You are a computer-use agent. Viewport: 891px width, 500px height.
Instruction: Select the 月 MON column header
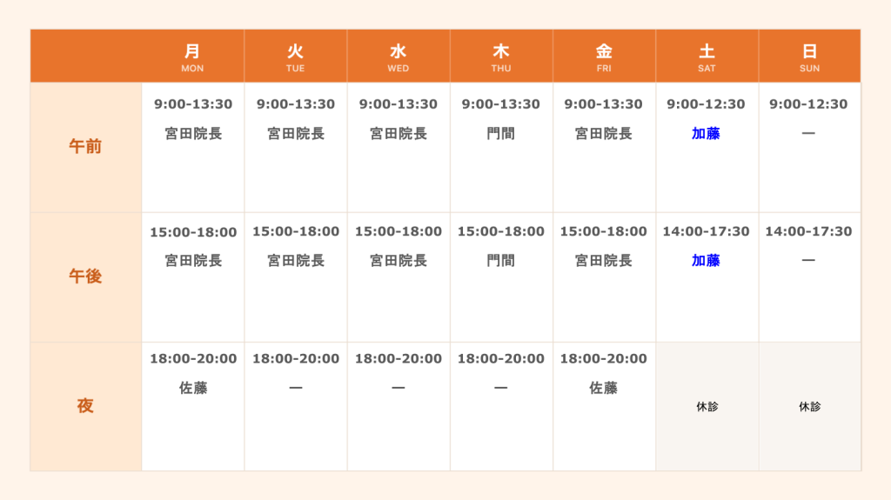click(x=192, y=57)
